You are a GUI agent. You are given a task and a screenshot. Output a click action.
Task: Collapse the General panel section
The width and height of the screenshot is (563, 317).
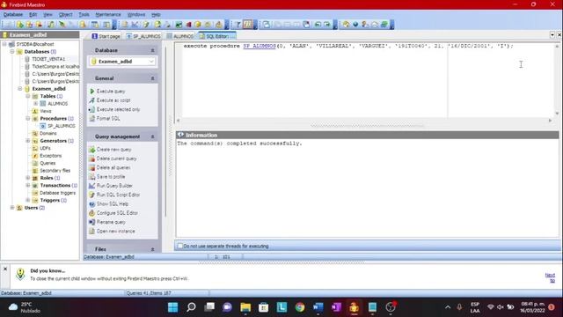click(x=152, y=78)
